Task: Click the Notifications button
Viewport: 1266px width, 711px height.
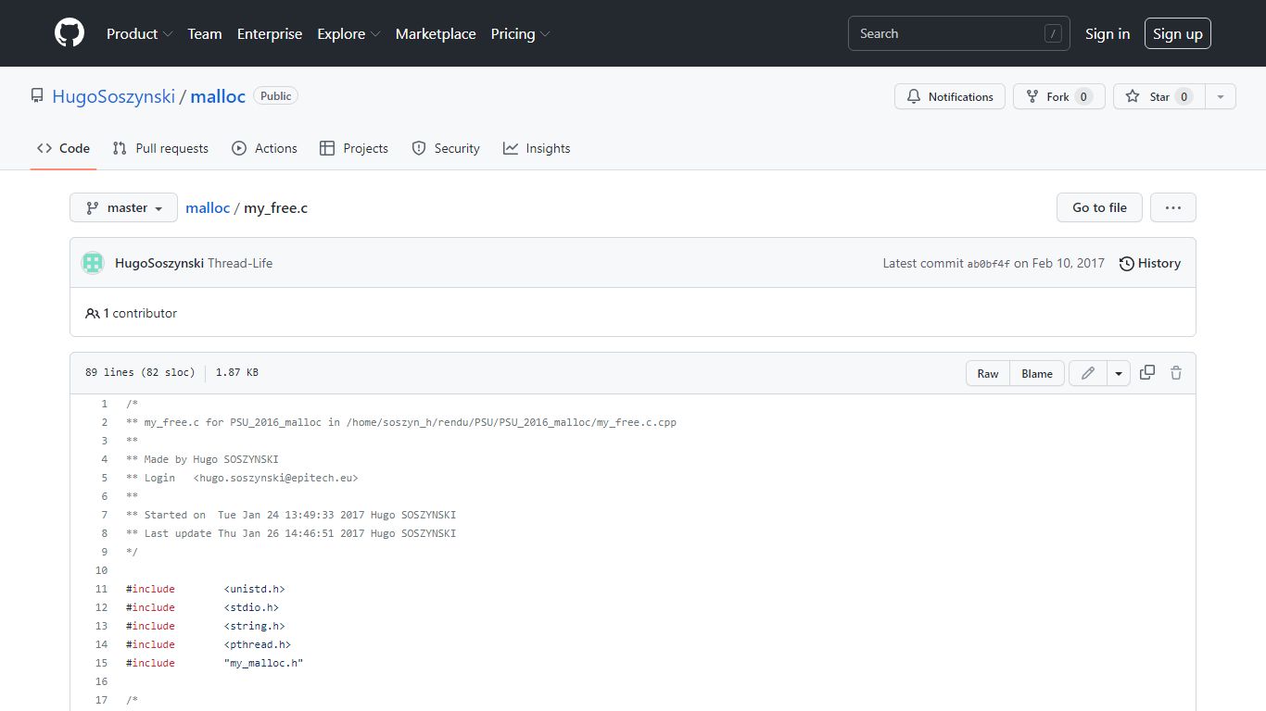Action: (x=950, y=96)
